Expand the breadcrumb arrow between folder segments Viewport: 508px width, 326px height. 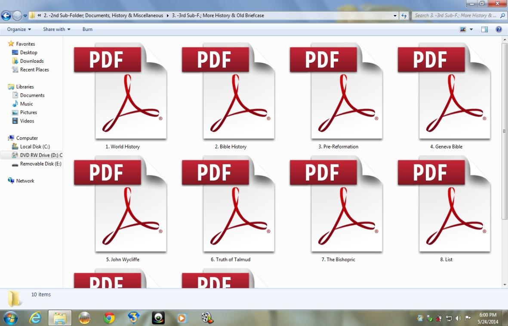pos(167,15)
